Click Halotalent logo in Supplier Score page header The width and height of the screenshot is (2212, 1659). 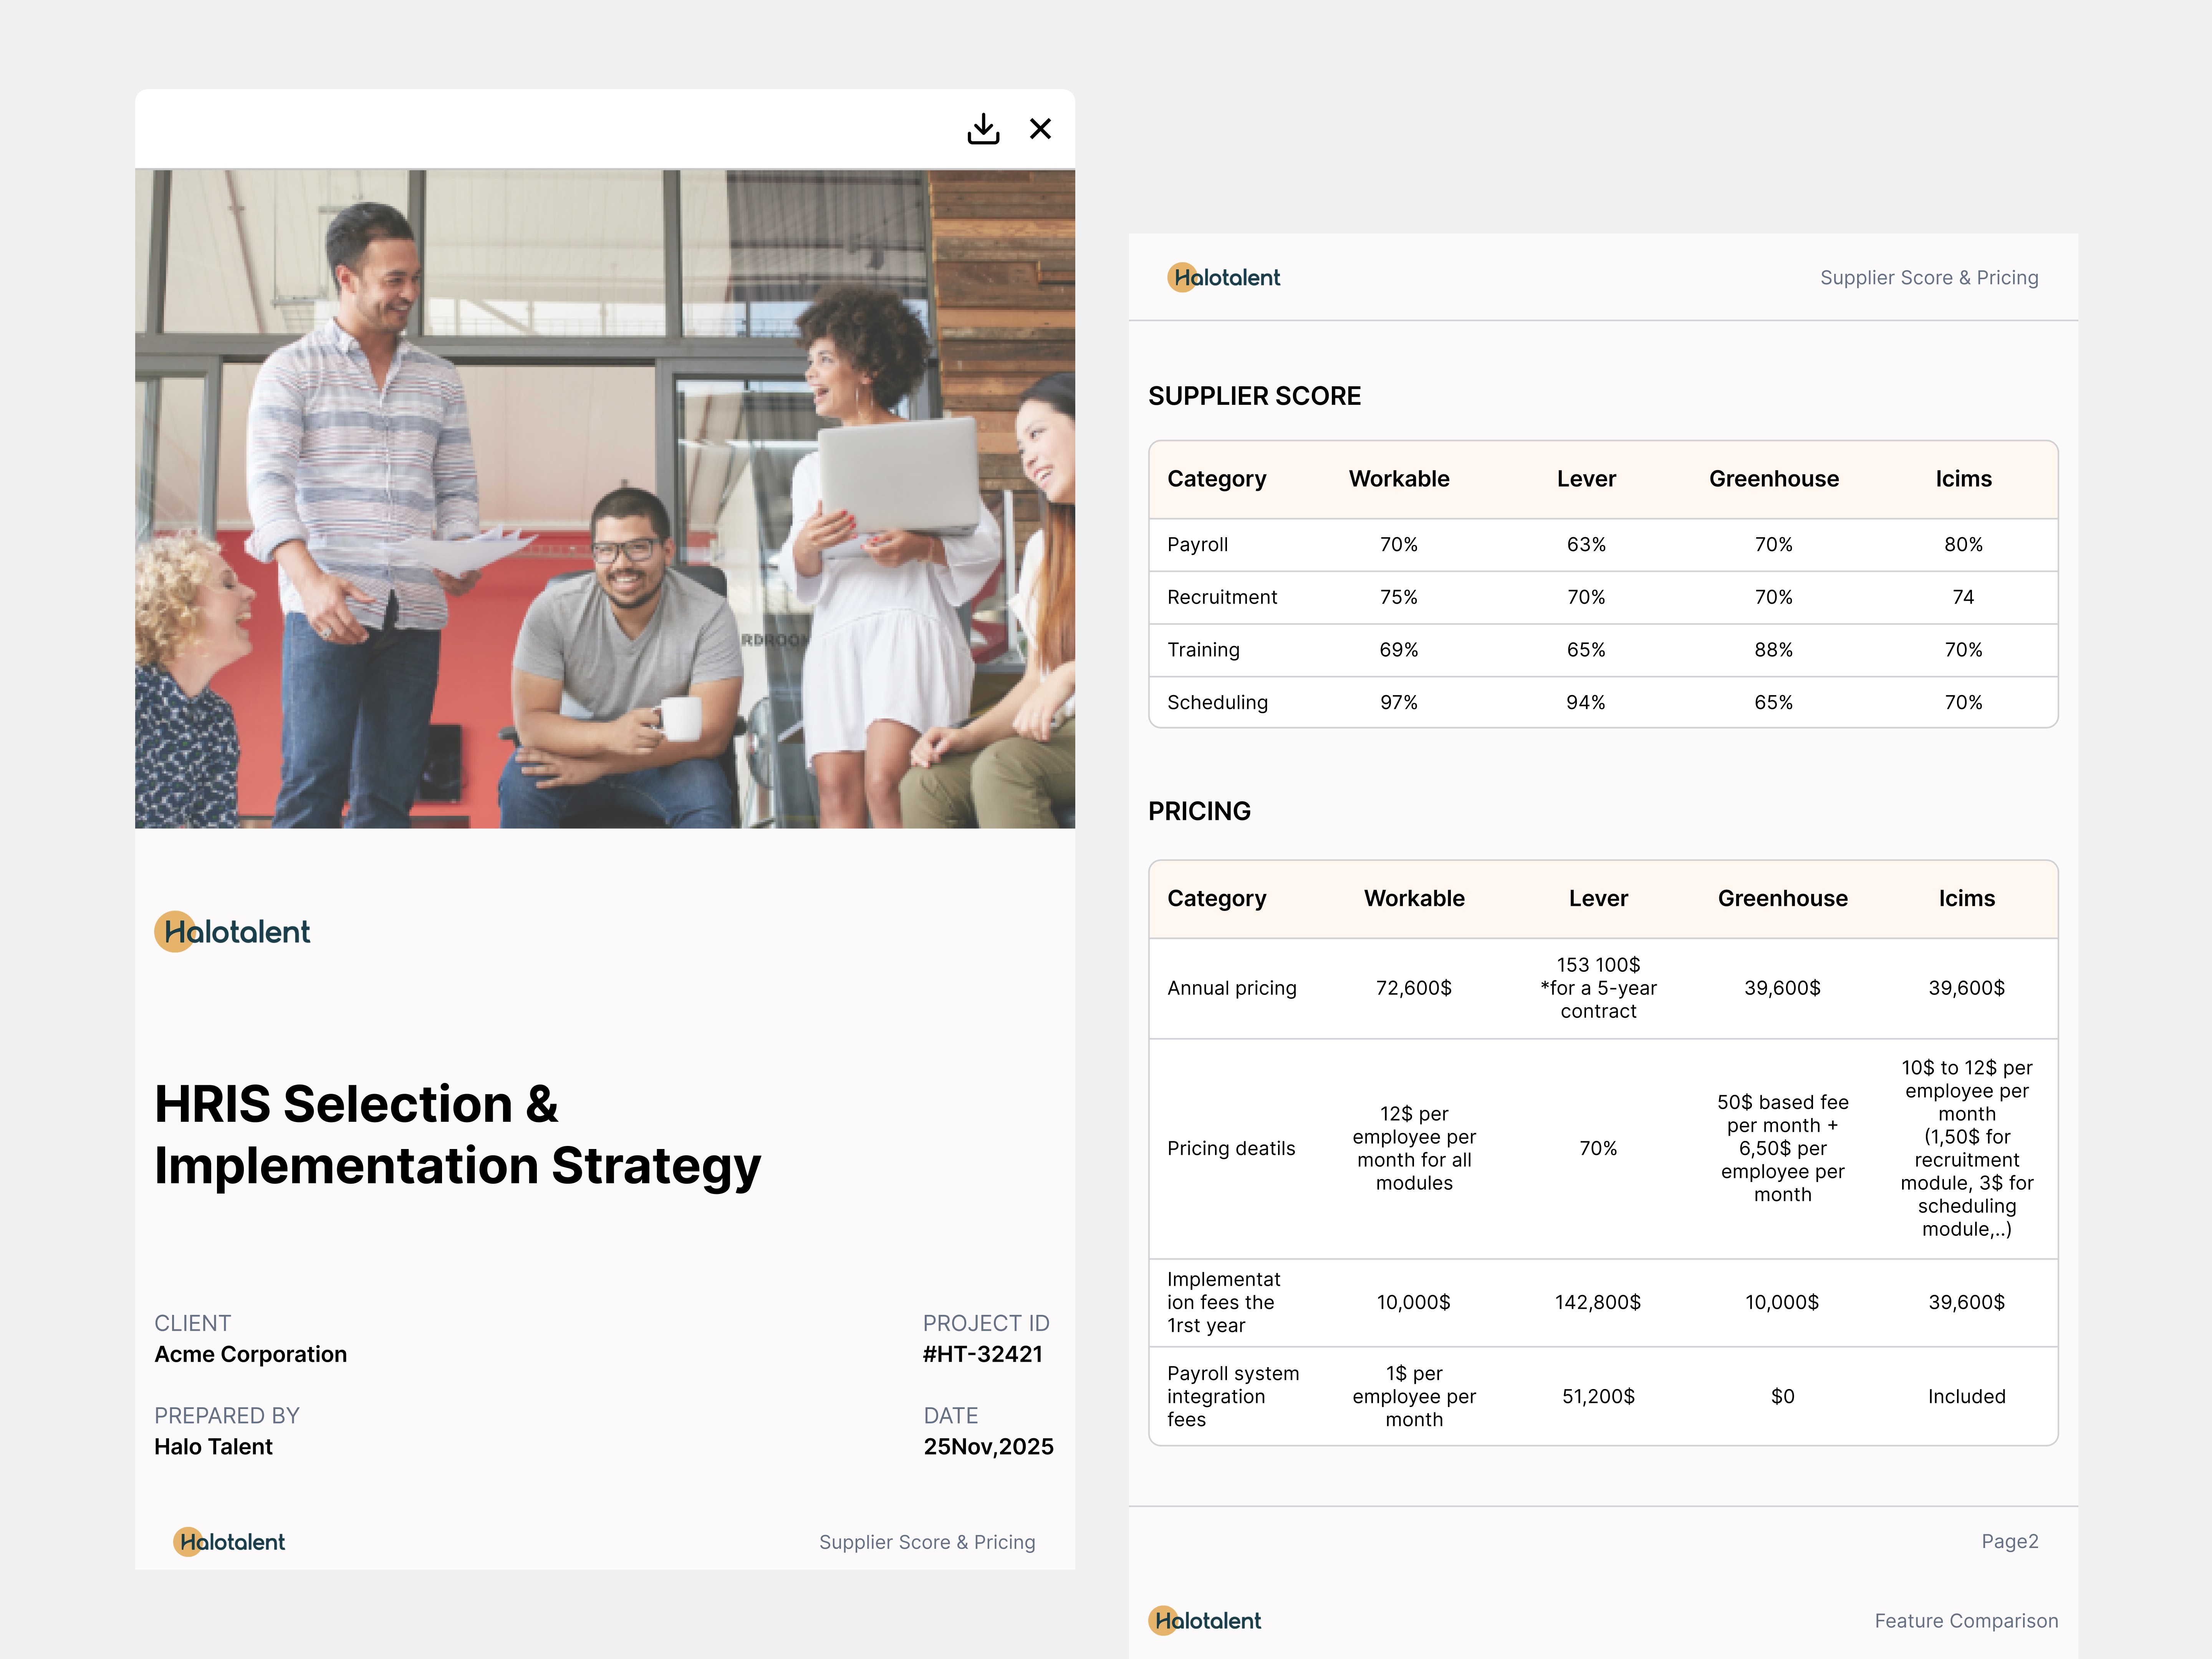(x=1224, y=278)
